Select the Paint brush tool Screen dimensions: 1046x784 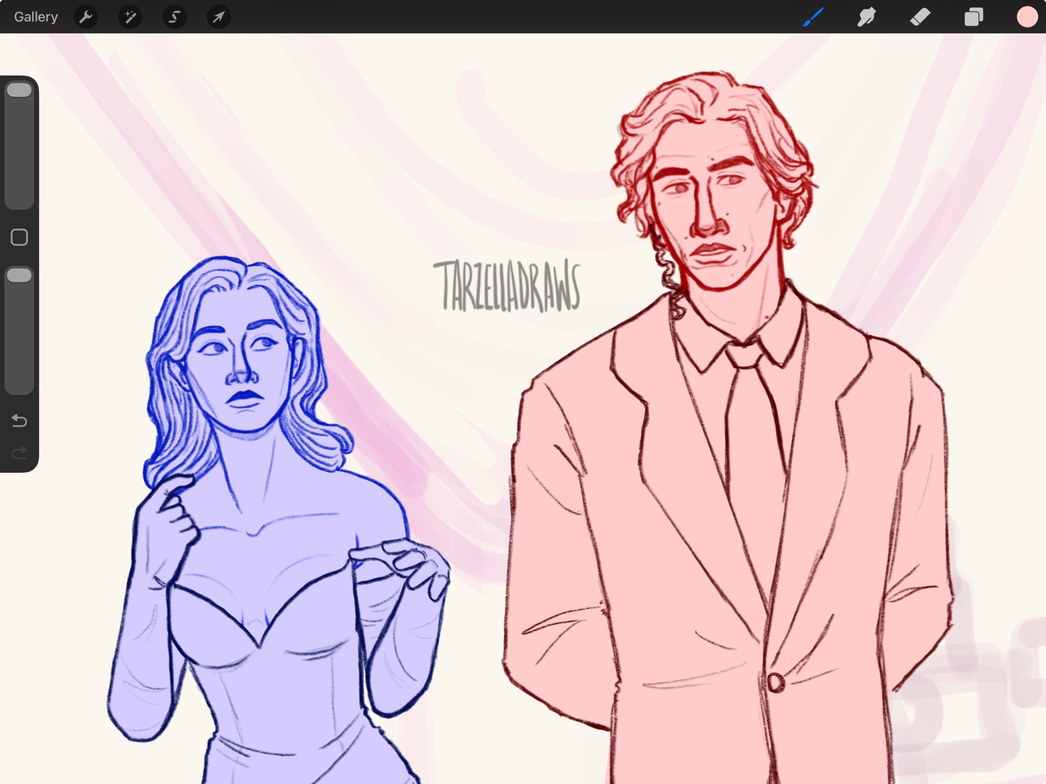813,17
